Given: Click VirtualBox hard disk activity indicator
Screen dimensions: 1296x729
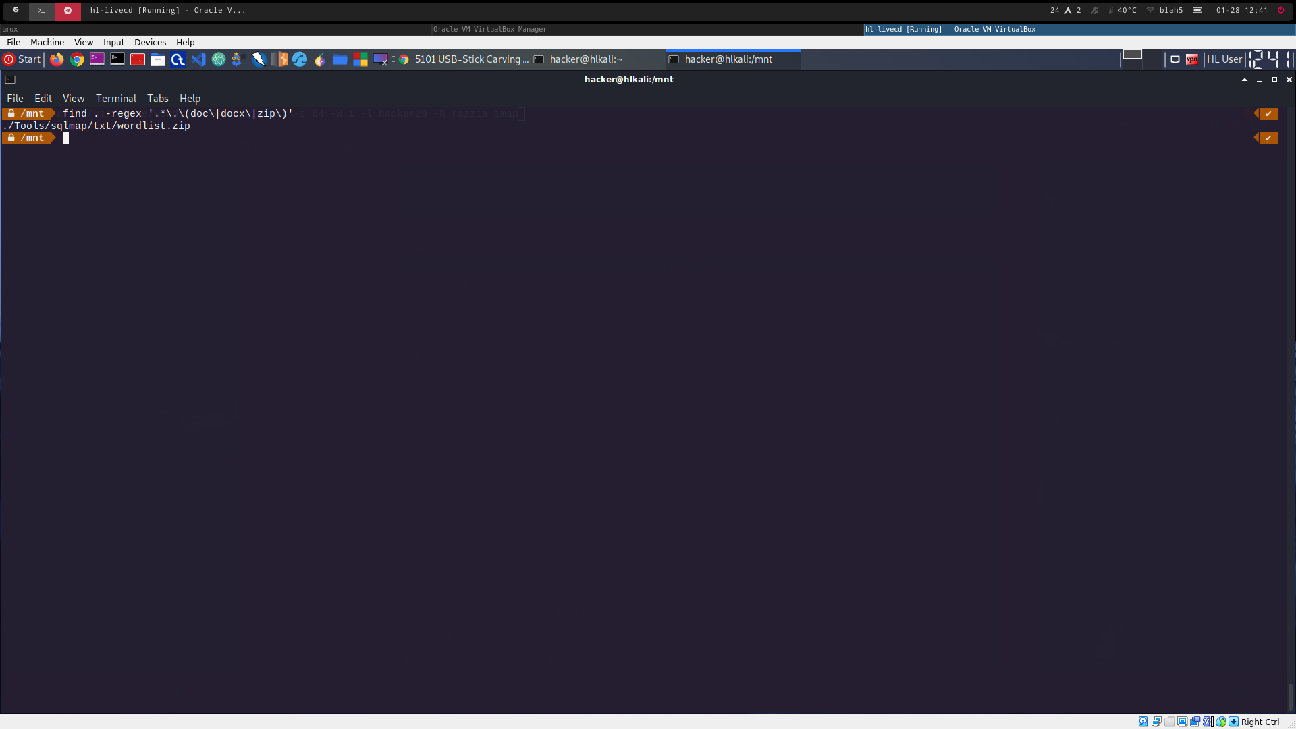Looking at the screenshot, I should click(x=1143, y=722).
